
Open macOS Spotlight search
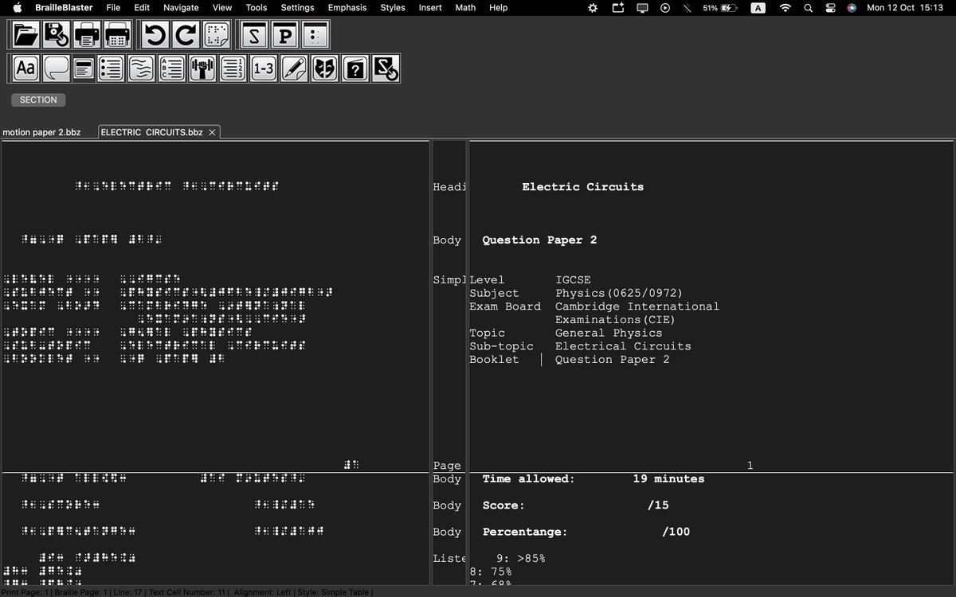[x=808, y=7]
